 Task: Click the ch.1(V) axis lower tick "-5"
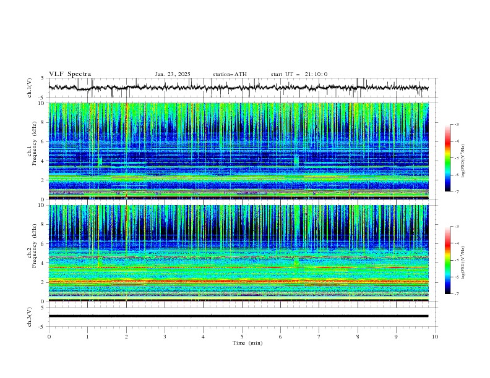42,98
